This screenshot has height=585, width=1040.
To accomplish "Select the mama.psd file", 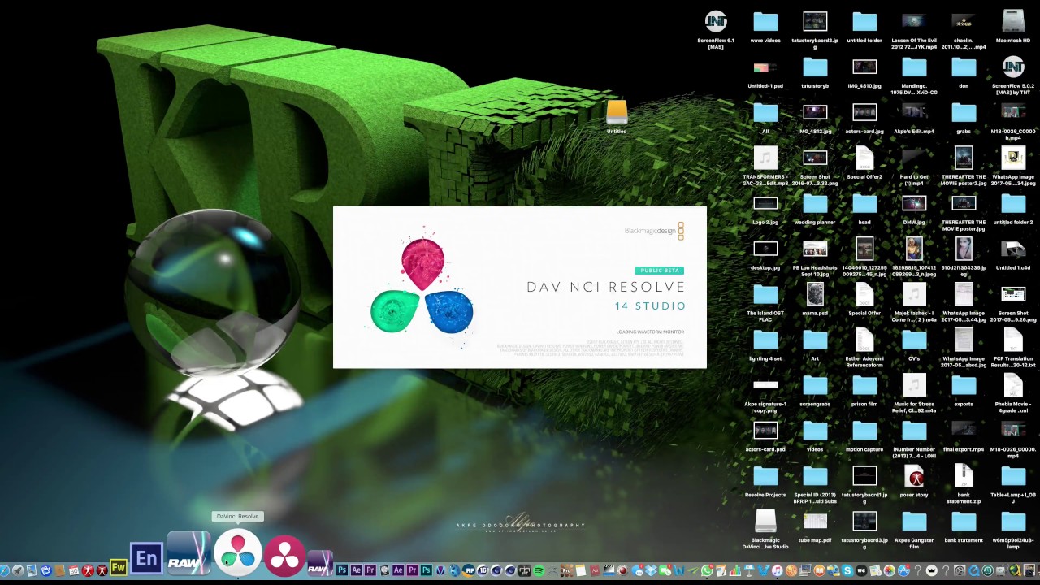I will (815, 300).
